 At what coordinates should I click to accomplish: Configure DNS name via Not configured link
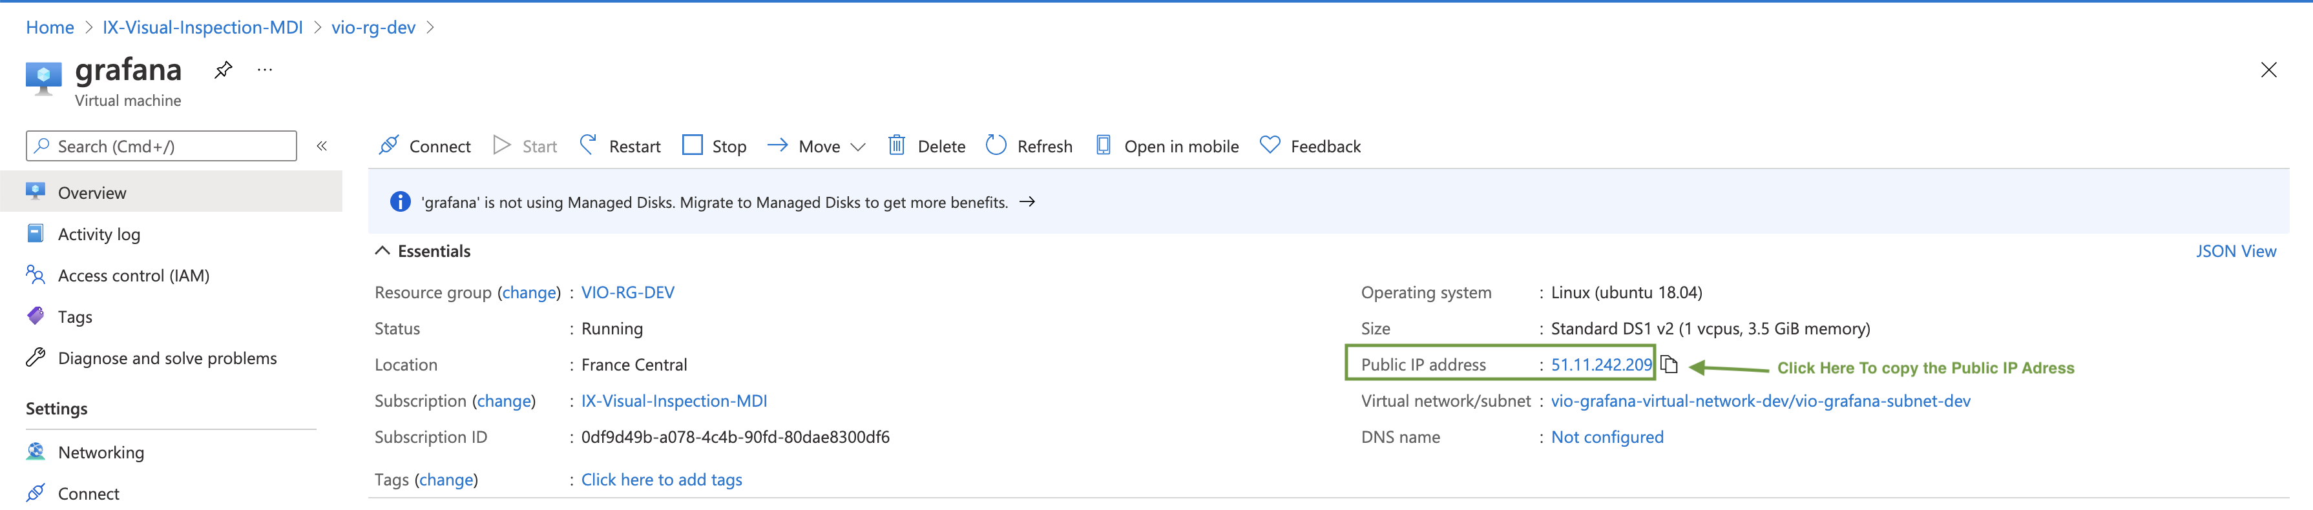(1606, 436)
